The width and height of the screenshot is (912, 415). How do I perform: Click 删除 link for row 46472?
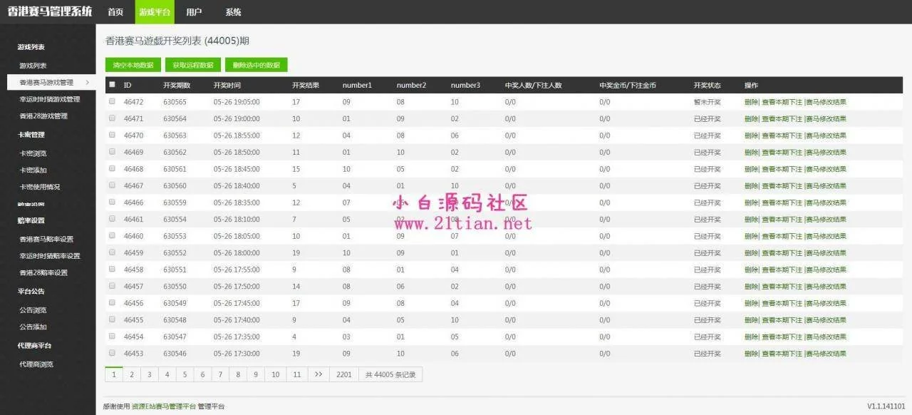[751, 102]
